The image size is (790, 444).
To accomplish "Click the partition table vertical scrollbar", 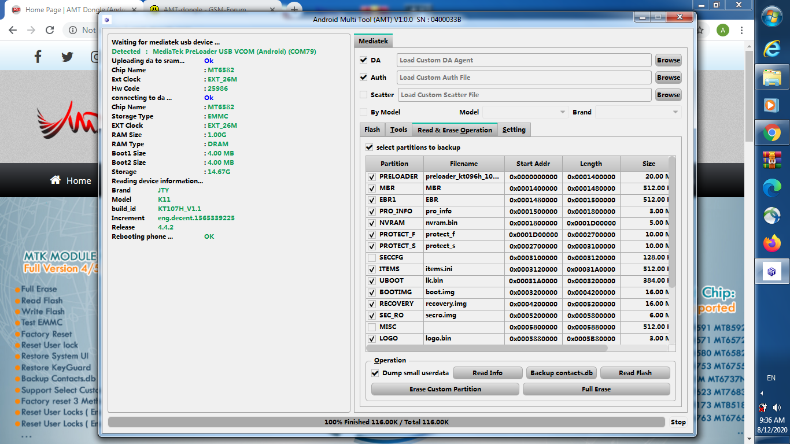I will click(672, 221).
